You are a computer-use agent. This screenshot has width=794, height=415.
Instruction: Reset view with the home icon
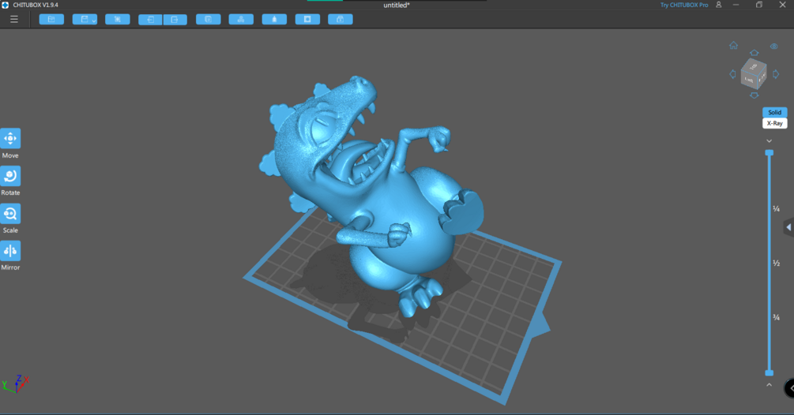[x=733, y=46]
